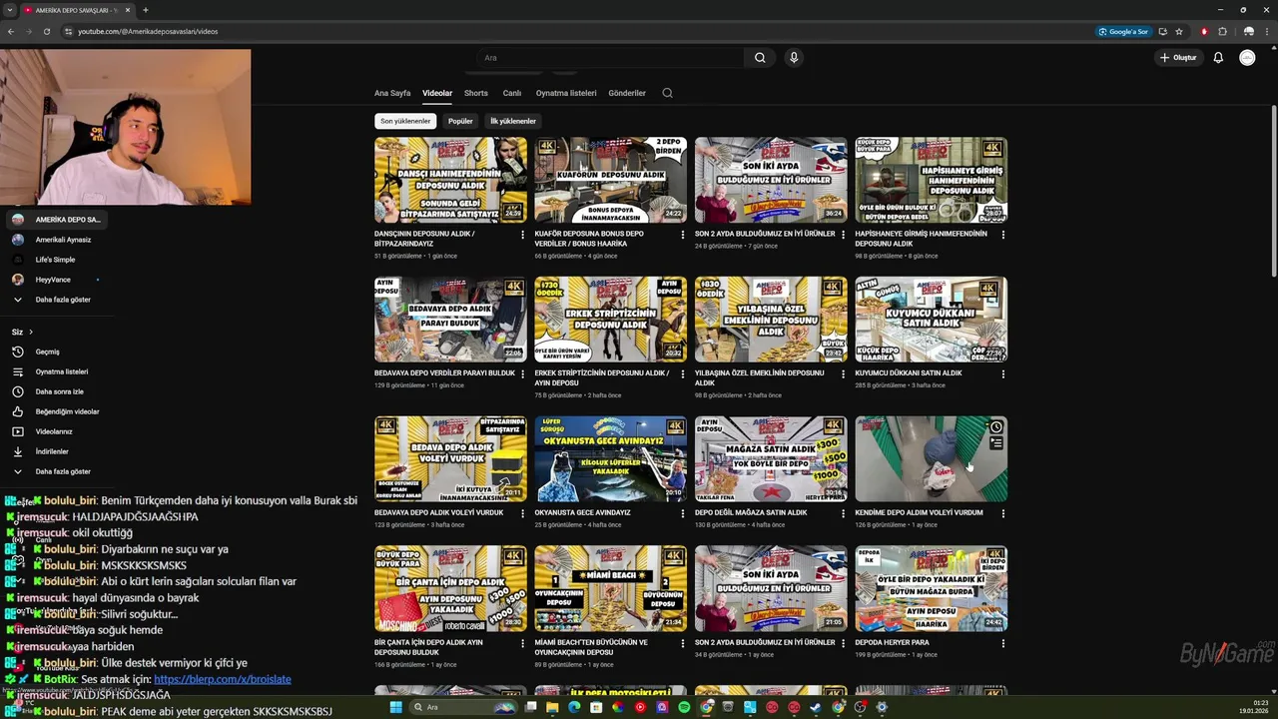
Task: Click the Oluştur create button
Action: pos(1178,58)
